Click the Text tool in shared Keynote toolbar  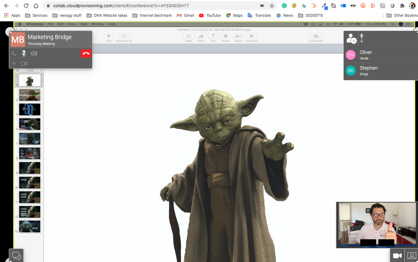coord(213,37)
